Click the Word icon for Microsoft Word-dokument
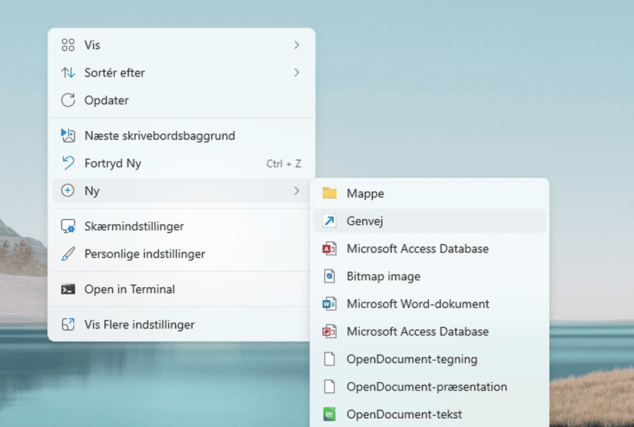Screen dimensions: 634x427 click(329, 304)
